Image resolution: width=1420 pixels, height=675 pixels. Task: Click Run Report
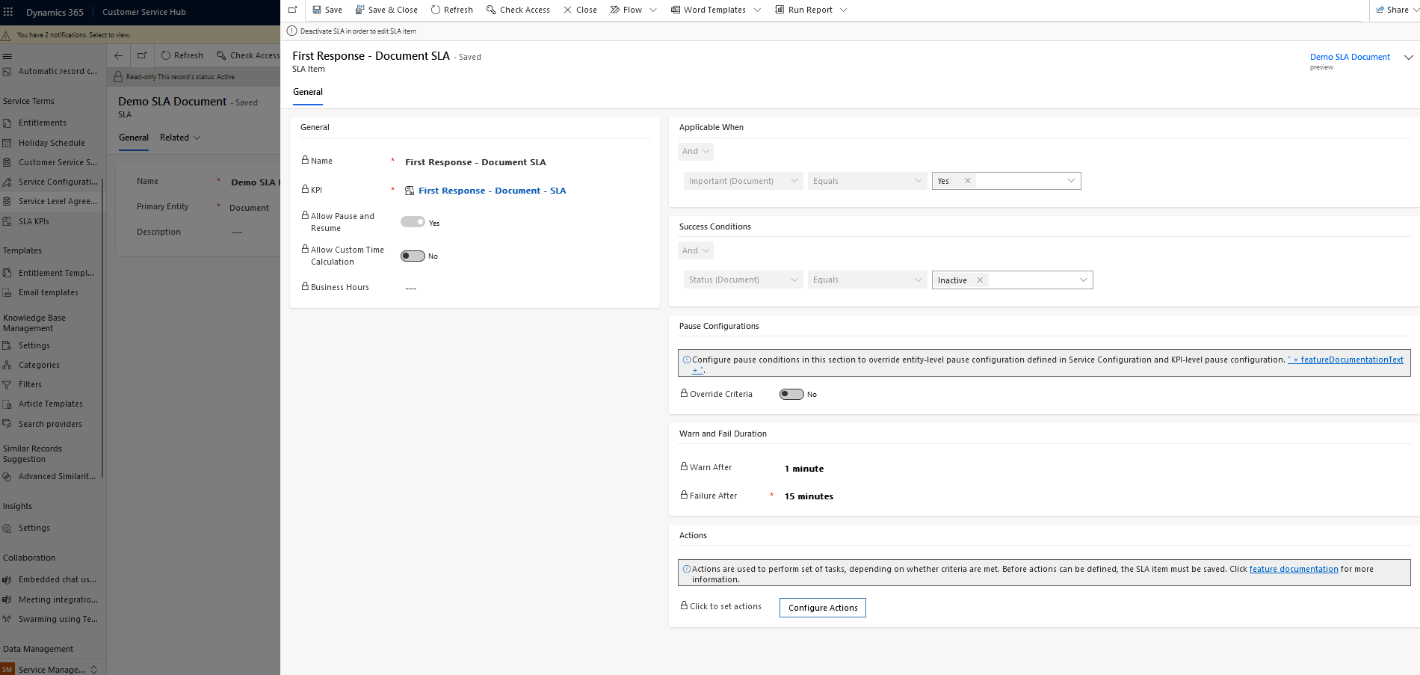803,10
